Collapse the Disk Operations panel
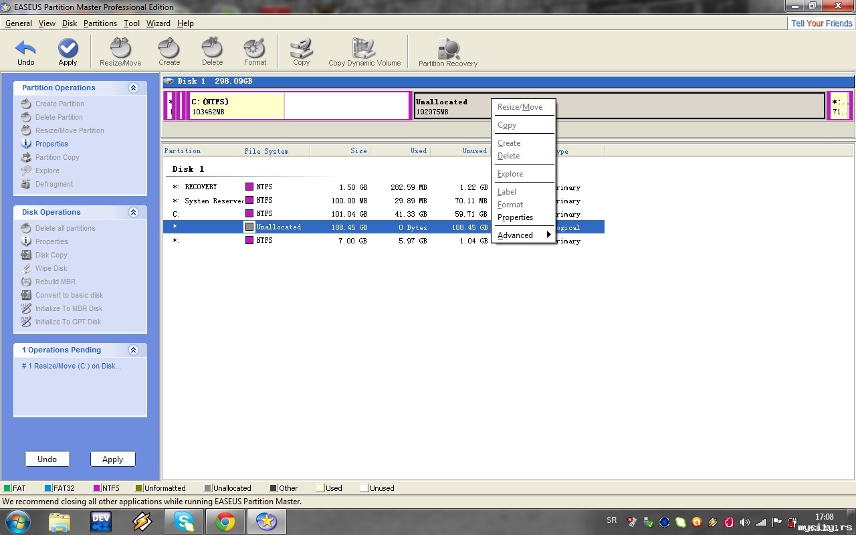The width and height of the screenshot is (856, 535). 133,213
